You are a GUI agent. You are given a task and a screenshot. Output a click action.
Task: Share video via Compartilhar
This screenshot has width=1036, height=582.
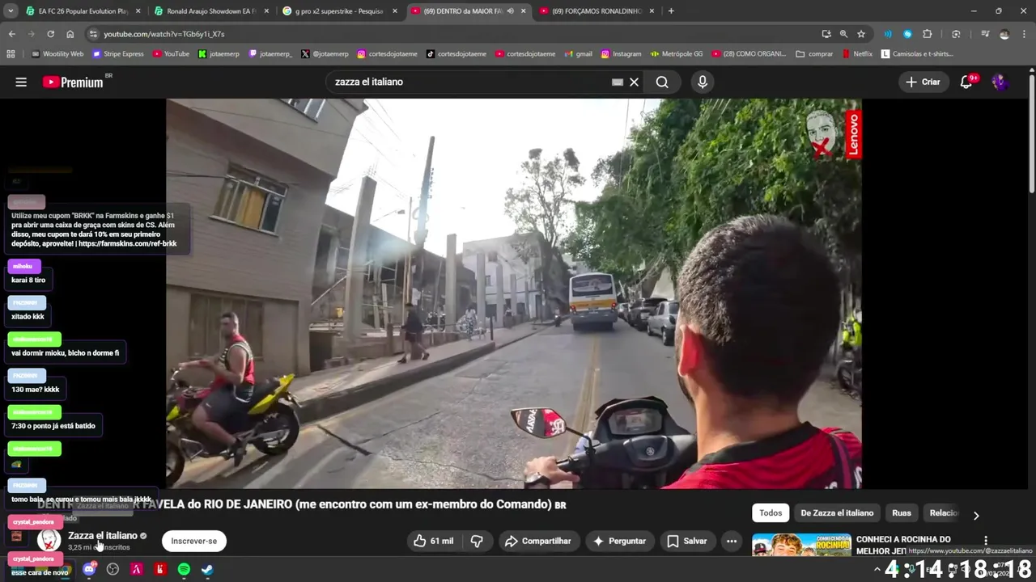(538, 541)
